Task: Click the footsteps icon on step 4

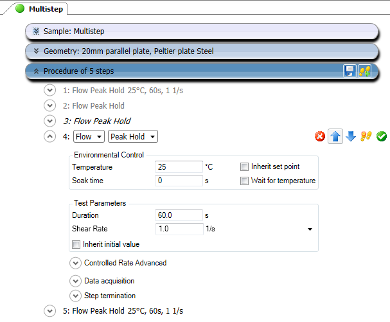Action: 366,136
